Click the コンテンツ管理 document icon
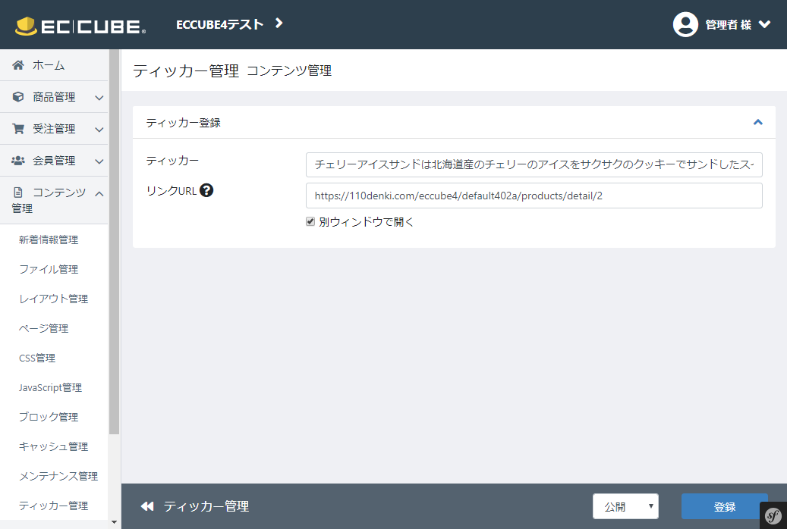 tap(18, 193)
